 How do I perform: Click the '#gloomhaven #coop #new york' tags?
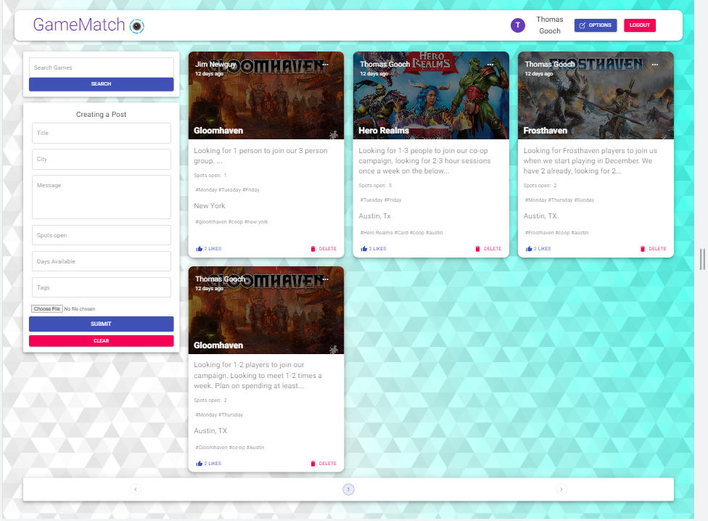[231, 222]
